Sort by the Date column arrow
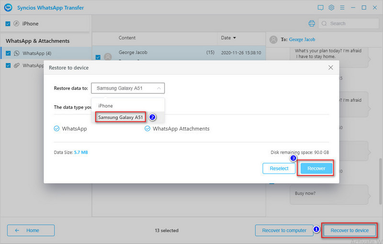Image resolution: width=383 pixels, height=244 pixels. (235, 38)
